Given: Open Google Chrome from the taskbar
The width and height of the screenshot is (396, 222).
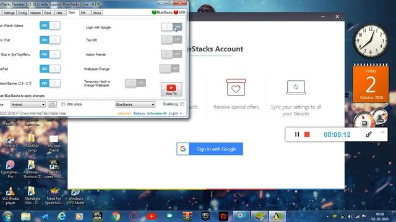Looking at the screenshot, I should (116, 216).
